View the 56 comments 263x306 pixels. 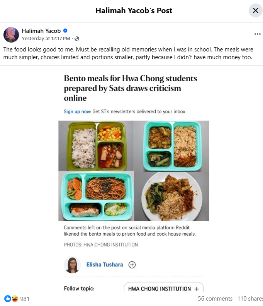pos(215,299)
